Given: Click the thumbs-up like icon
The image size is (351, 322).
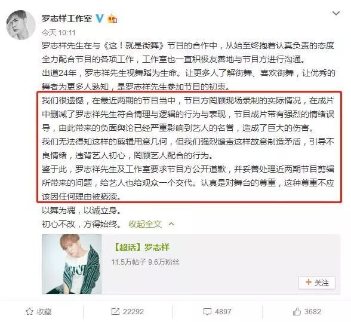Looking at the screenshot, I should pyautogui.click(x=297, y=311).
